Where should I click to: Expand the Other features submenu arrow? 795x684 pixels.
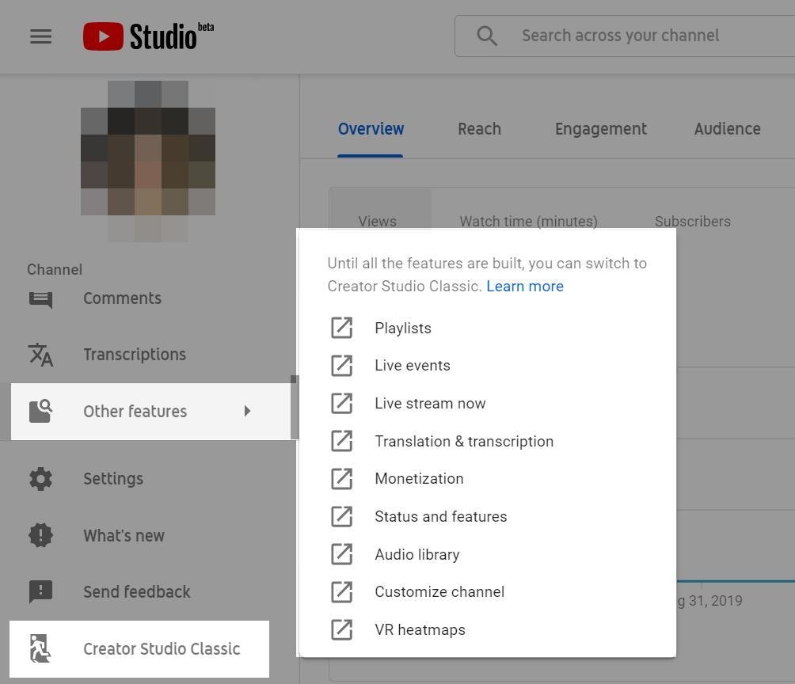(x=247, y=411)
